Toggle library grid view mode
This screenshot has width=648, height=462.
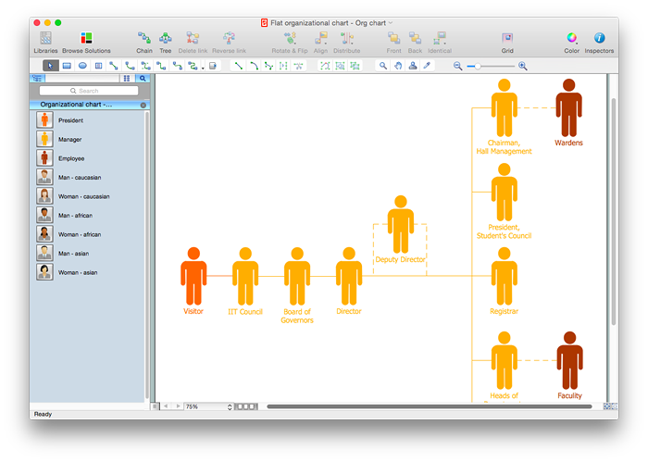click(127, 78)
